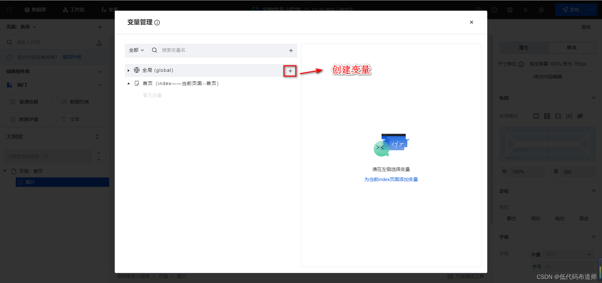Expand the 全局 (global) tree node
This screenshot has width=602, height=283.
[x=129, y=71]
